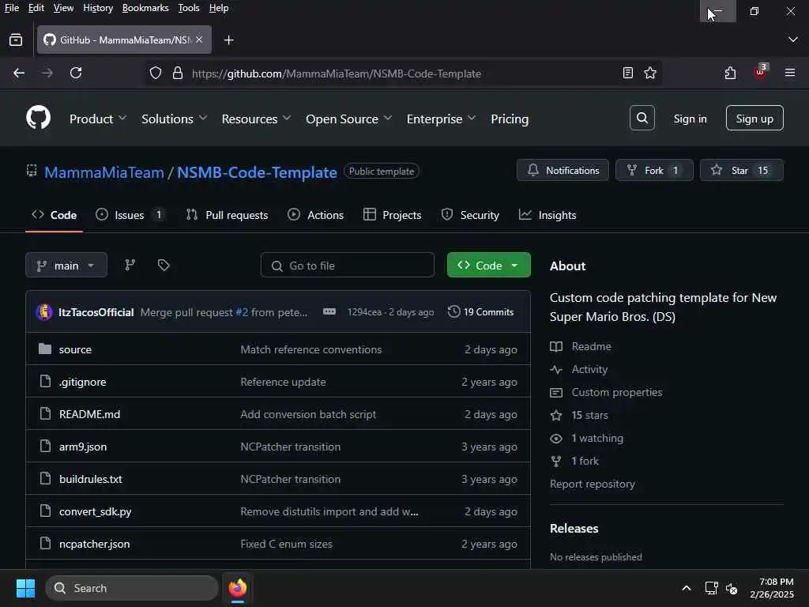809x607 pixels.
Task: Open the History menu
Action: click(x=98, y=8)
